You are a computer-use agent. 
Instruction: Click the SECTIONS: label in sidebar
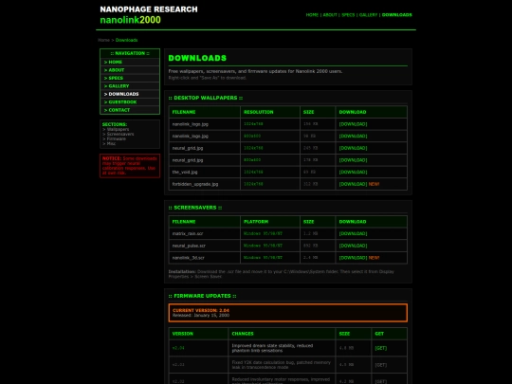pyautogui.click(x=115, y=124)
